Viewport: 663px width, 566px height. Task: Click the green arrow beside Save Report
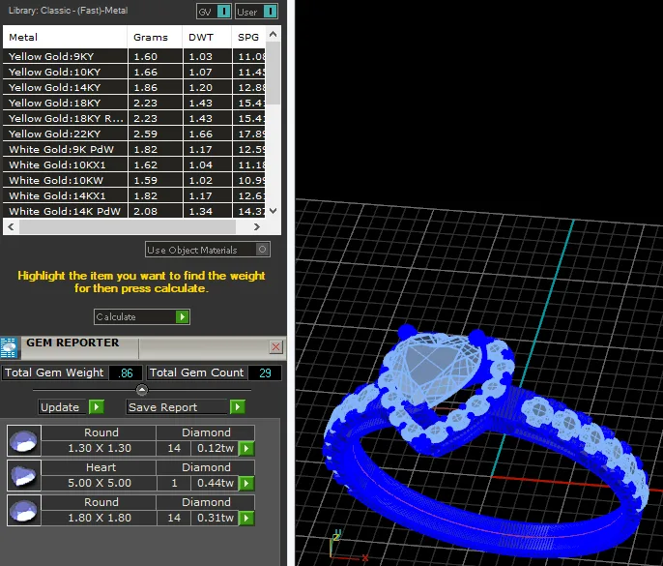[x=237, y=407]
